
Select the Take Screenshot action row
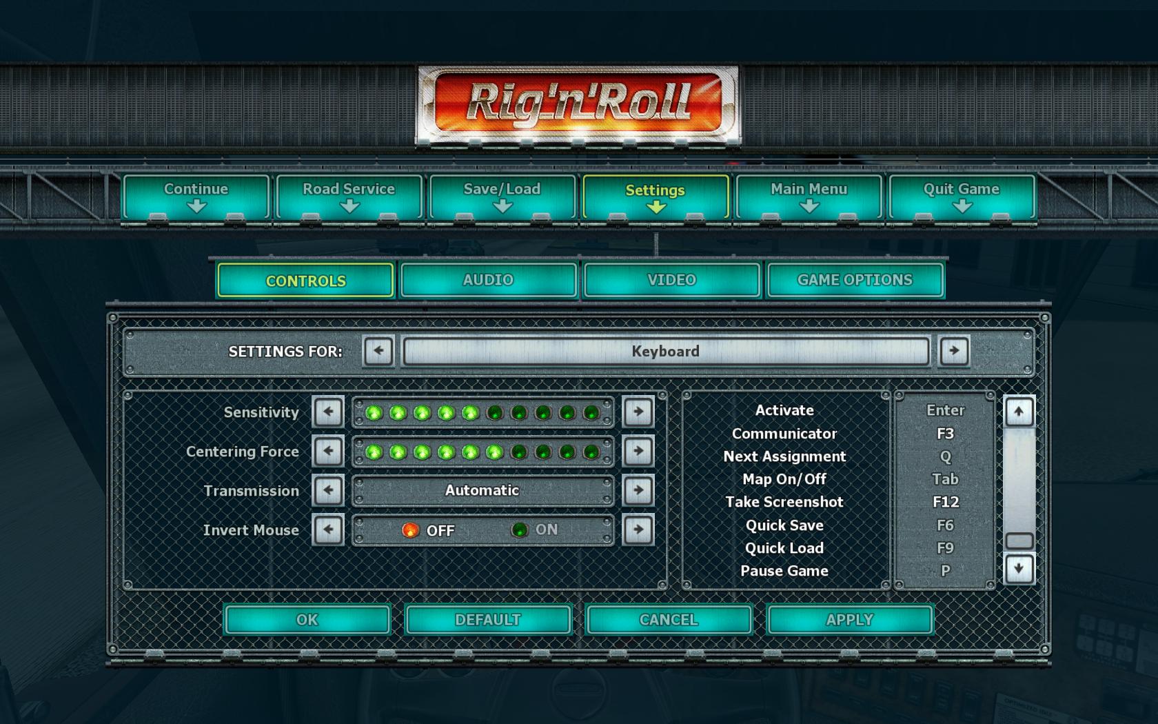pos(784,502)
